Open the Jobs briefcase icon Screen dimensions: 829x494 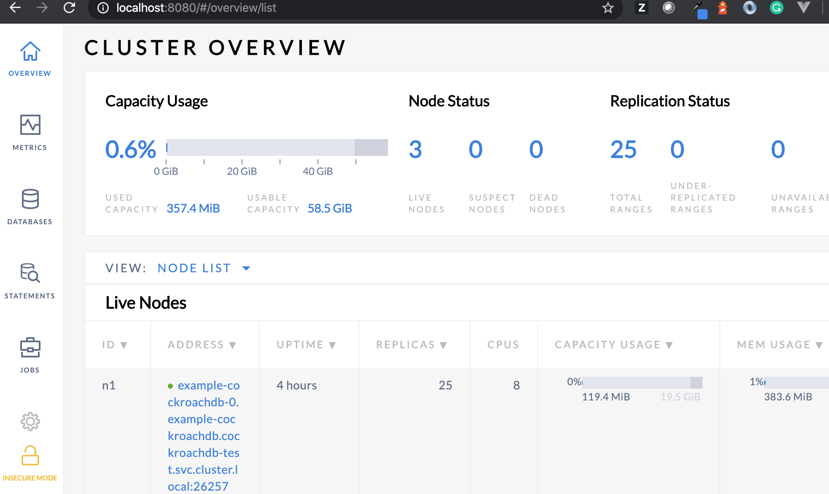[x=30, y=347]
